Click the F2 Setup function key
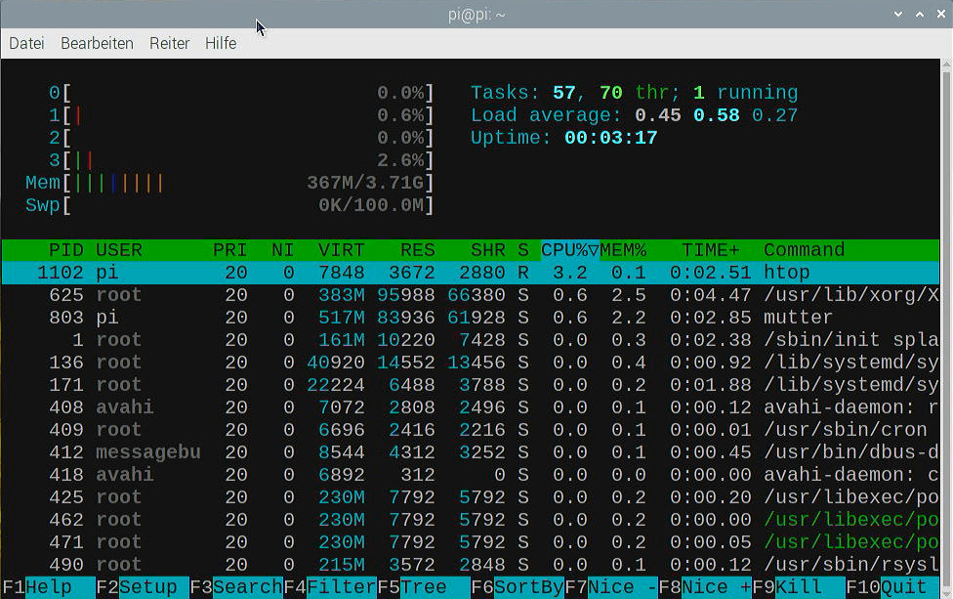The width and height of the screenshot is (953, 599). (x=143, y=587)
